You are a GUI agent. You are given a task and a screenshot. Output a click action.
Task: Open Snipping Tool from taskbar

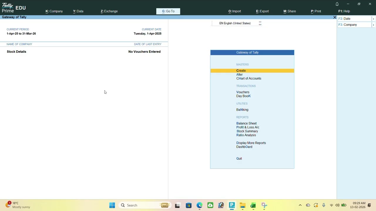pos(264,205)
